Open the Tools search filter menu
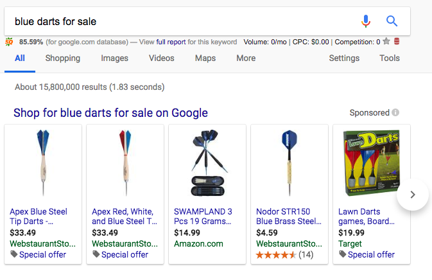This screenshot has width=432, height=280. click(389, 58)
